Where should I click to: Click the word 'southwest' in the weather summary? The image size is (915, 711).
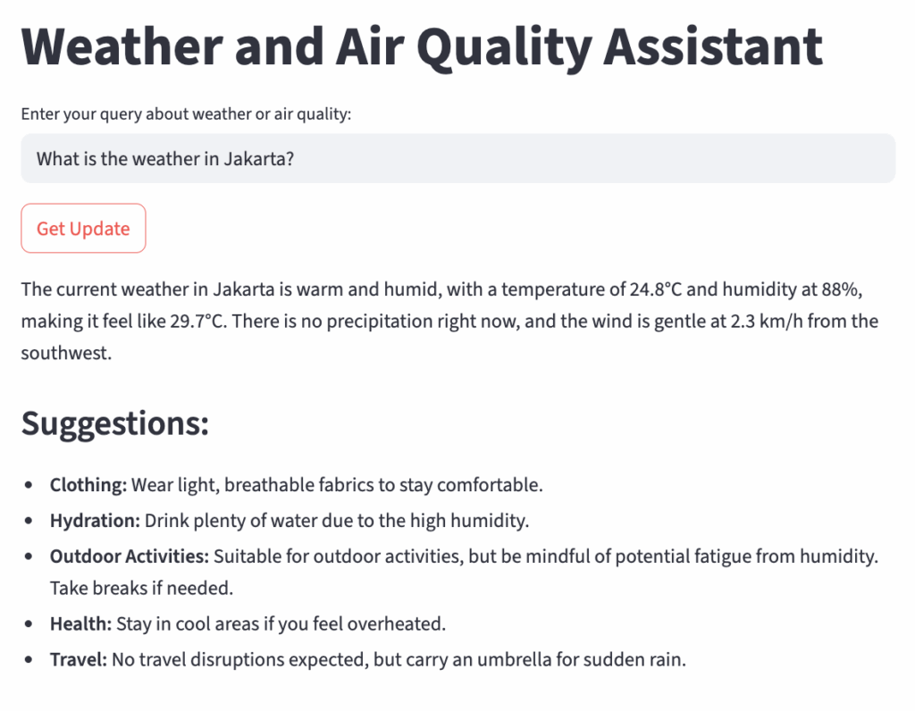tap(66, 354)
